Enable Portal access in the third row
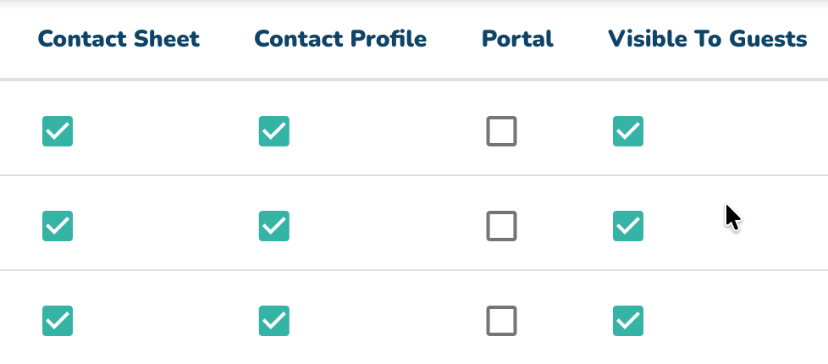 501,321
